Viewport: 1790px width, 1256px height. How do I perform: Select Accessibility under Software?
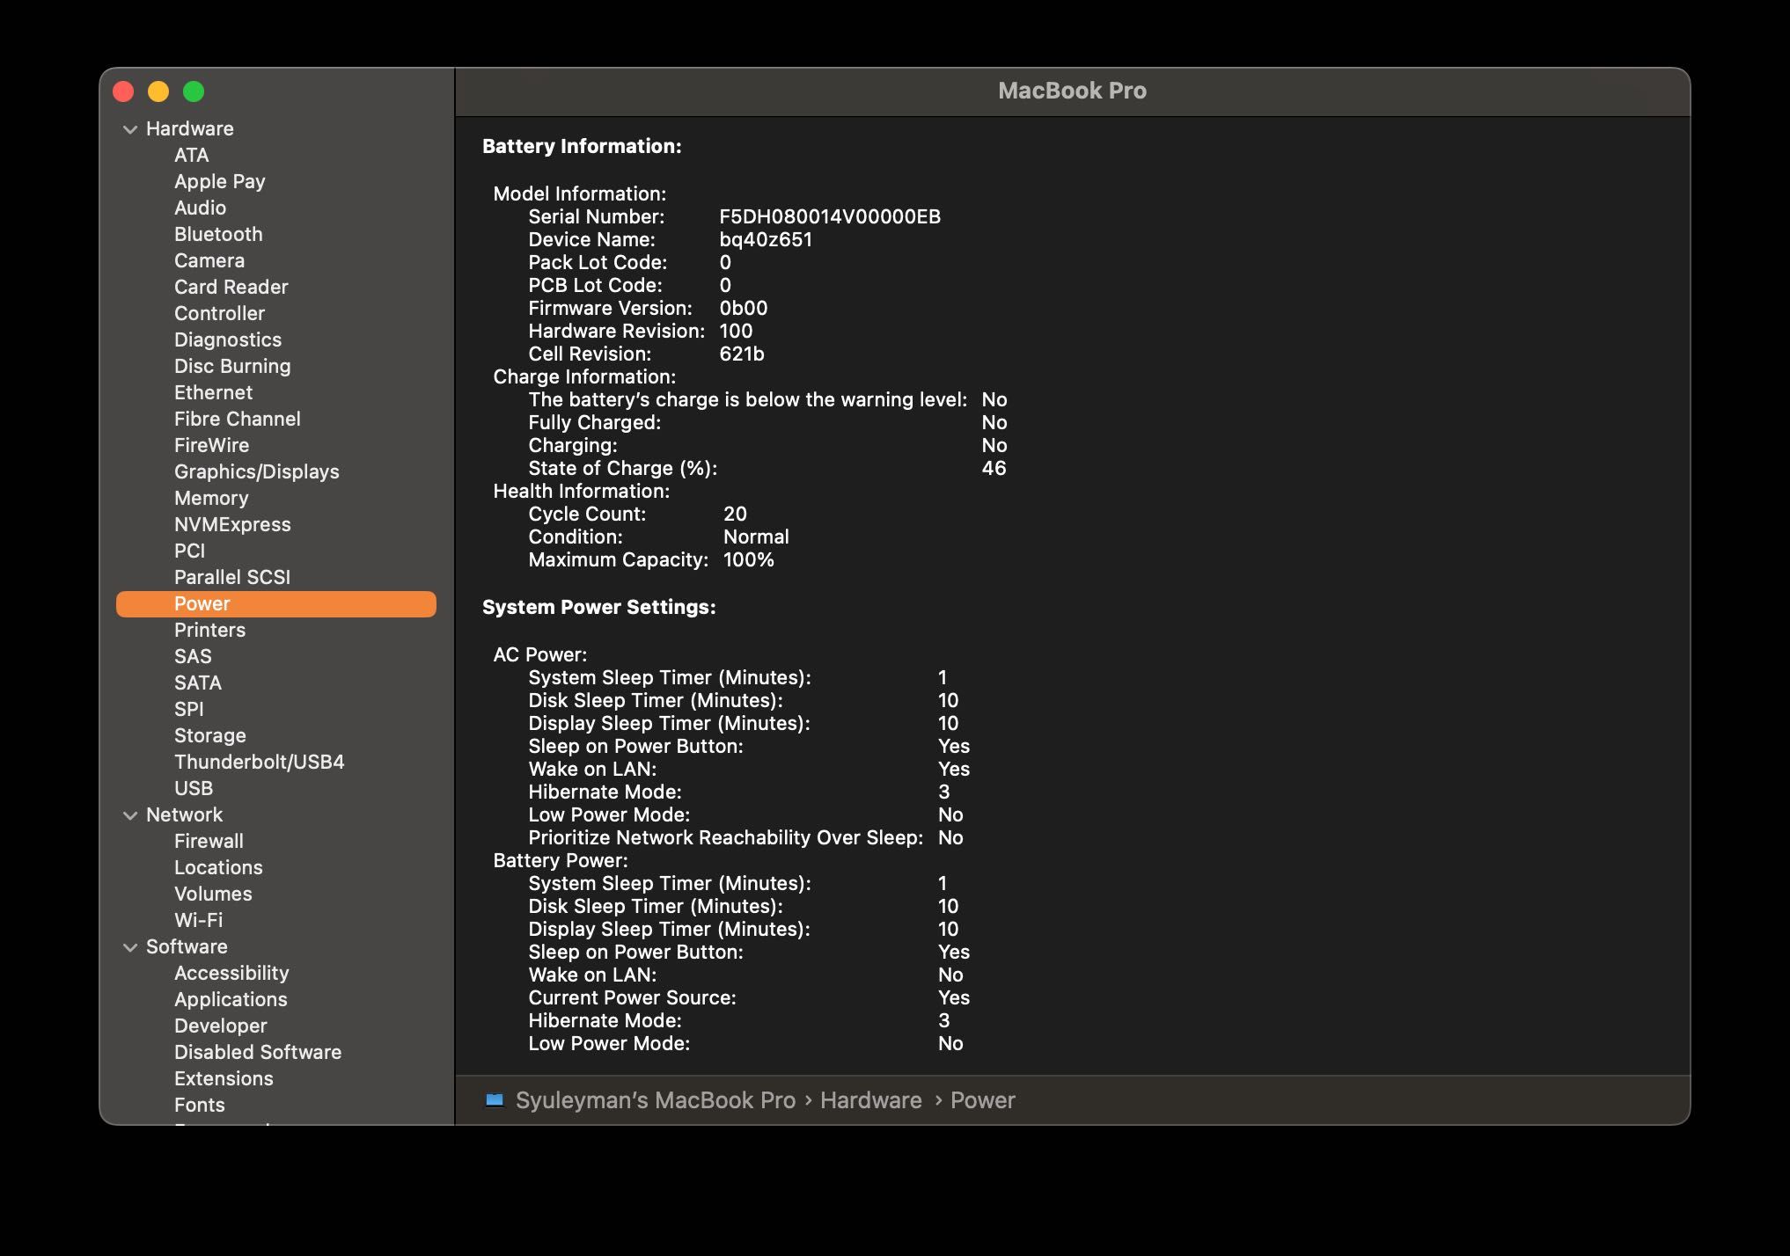pyautogui.click(x=231, y=973)
